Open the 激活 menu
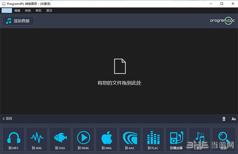The width and height of the screenshot is (238, 154). click(x=49, y=10)
